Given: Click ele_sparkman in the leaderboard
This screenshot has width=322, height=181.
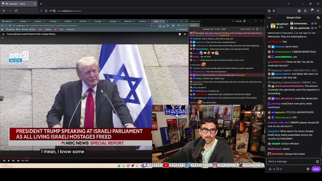Looking at the screenshot, I should tap(302, 28).
